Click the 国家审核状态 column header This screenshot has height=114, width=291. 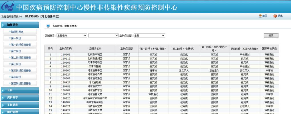[269, 49]
